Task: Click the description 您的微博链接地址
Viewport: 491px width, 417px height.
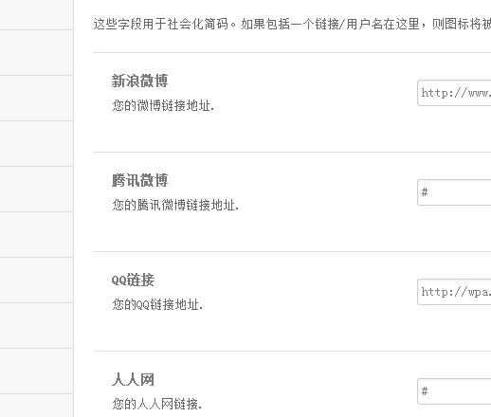Action: tap(163, 105)
